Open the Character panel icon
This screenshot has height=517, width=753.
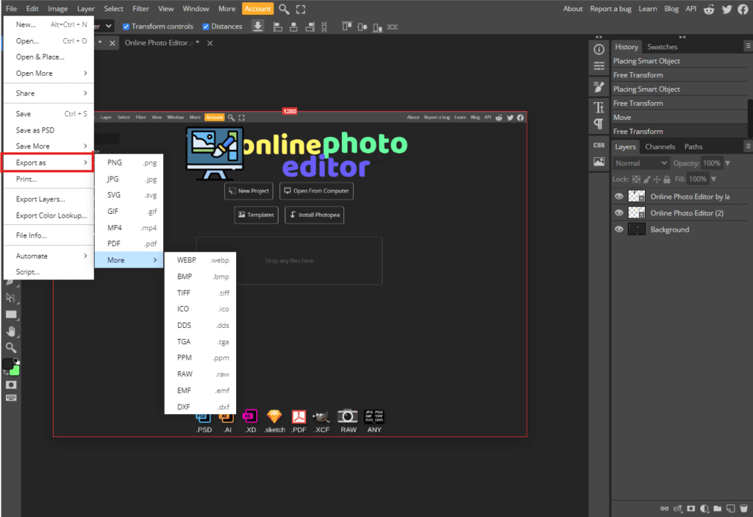pyautogui.click(x=599, y=107)
